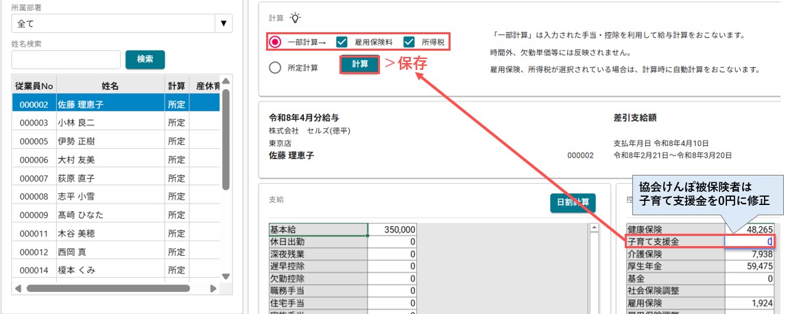Click the 支給 table scroll-up arrow

coord(594,228)
